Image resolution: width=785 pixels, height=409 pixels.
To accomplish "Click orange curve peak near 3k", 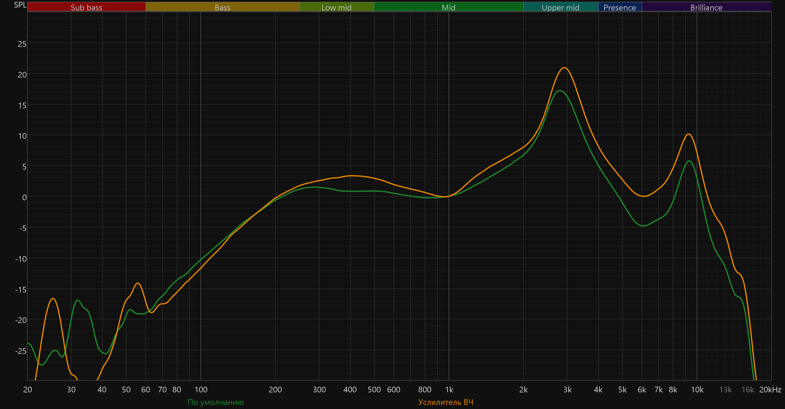I will (x=564, y=67).
